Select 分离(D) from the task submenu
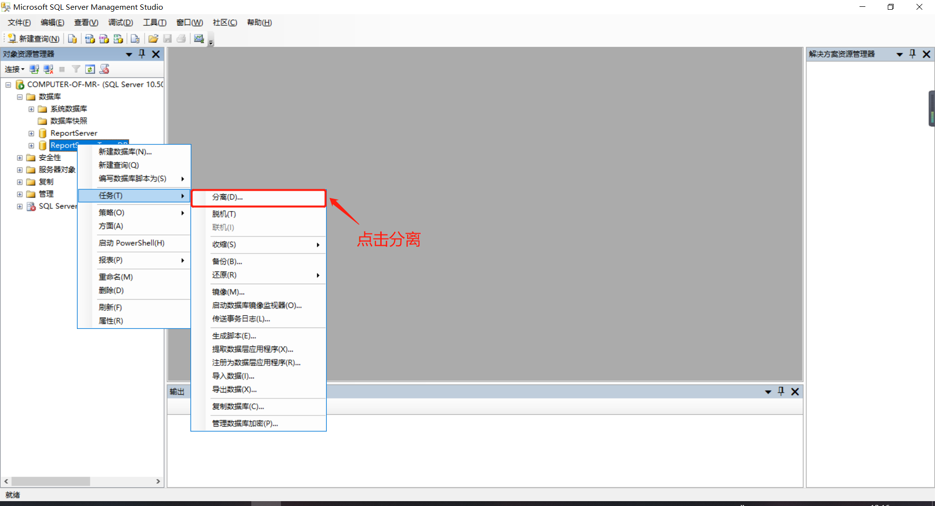Screen dimensions: 935x506 click(227, 198)
